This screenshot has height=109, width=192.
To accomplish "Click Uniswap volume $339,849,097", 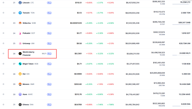I will click(159, 42).
